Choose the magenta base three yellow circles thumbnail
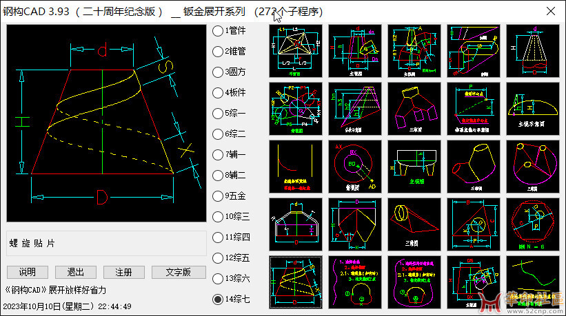Image resolution: width=566 pixels, height=316 pixels. (x=532, y=167)
